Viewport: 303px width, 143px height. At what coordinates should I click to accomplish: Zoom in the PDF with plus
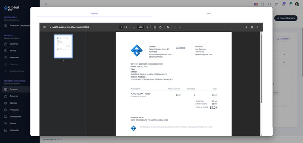pos(147,27)
